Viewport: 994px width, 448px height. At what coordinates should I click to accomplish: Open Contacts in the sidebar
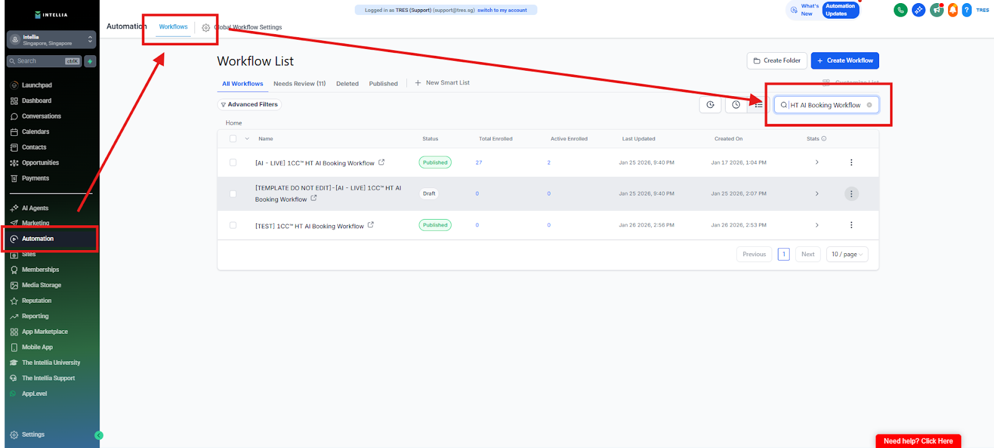coord(34,147)
